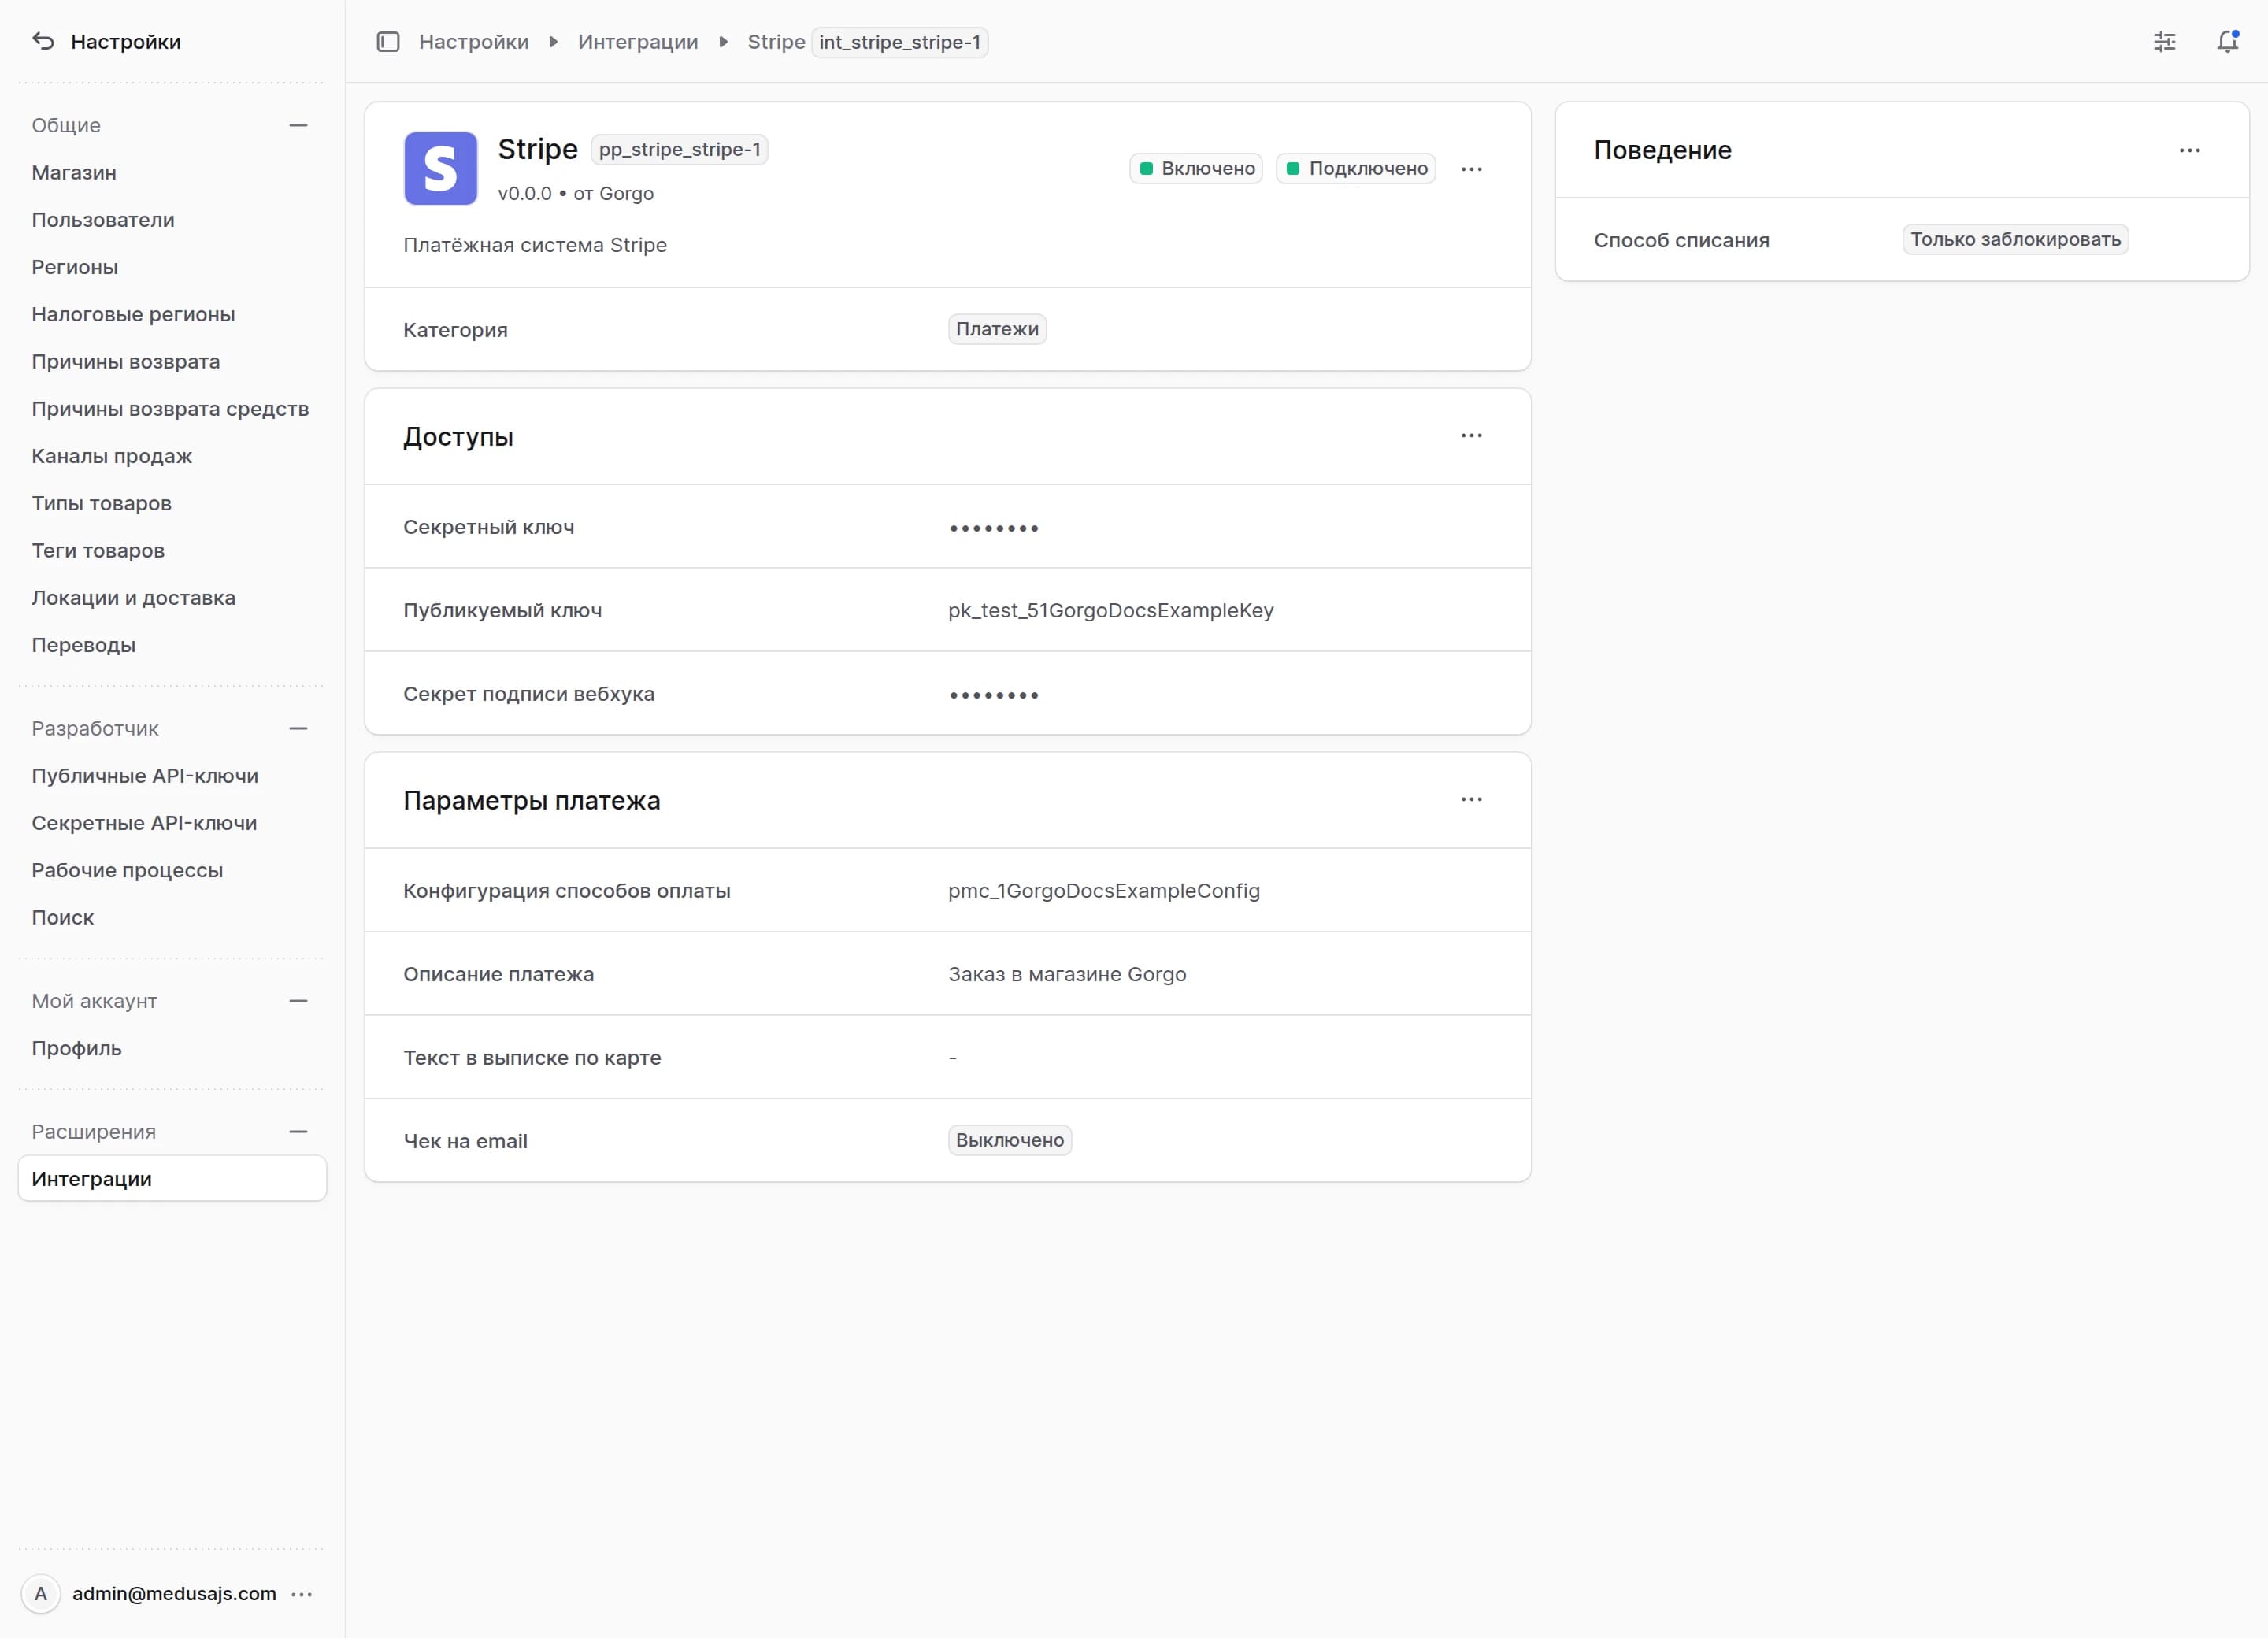This screenshot has width=2268, height=1638.
Task: Open the notifications bell
Action: point(2227,42)
